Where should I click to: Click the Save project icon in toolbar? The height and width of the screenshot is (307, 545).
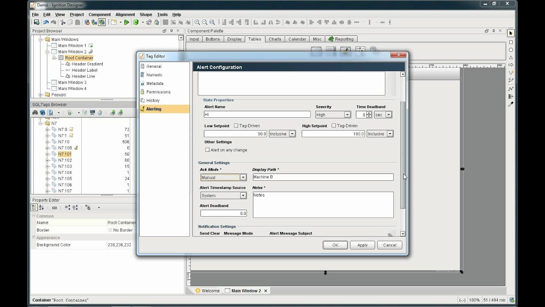tap(37, 22)
